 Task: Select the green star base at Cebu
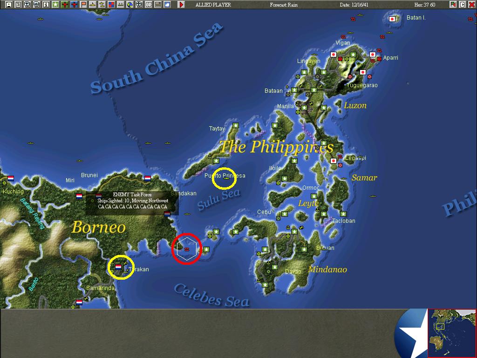pos(285,213)
